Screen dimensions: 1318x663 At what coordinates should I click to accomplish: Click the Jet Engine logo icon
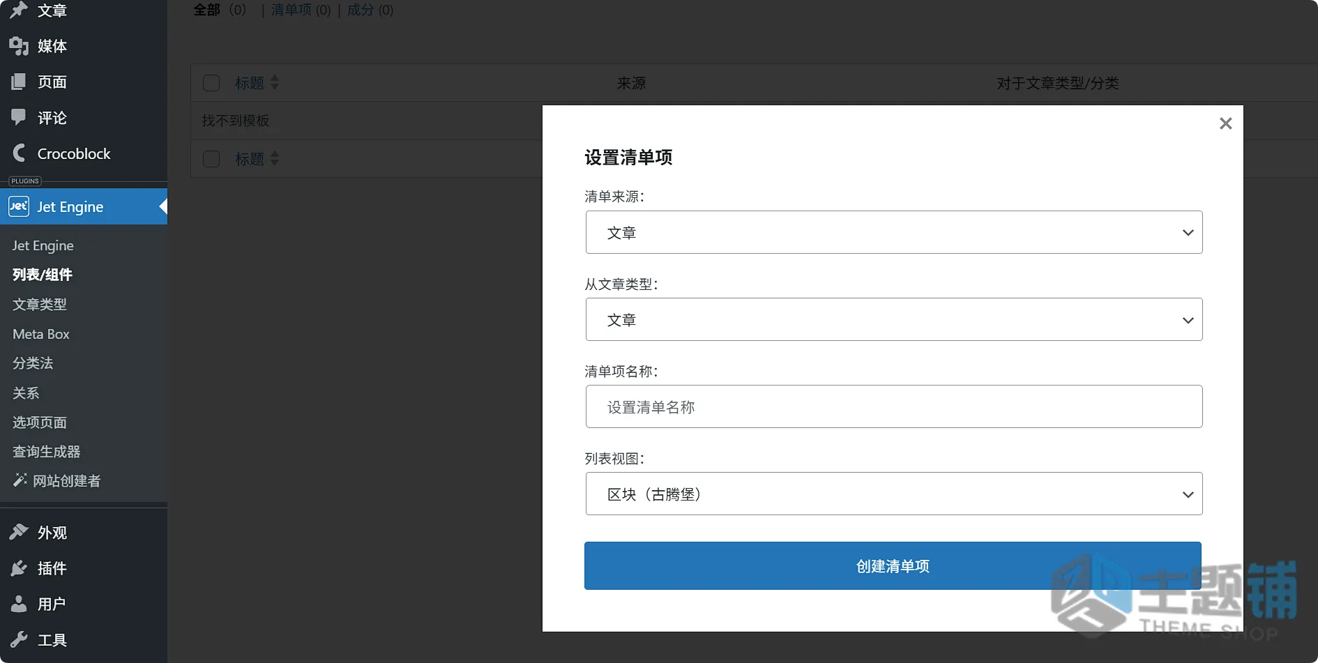[x=19, y=206]
